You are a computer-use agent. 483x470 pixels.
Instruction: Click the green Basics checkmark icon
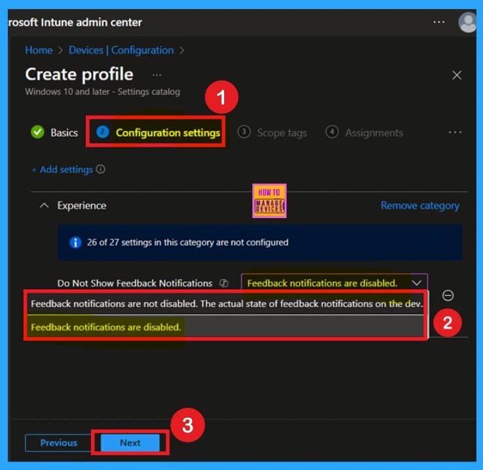point(37,132)
